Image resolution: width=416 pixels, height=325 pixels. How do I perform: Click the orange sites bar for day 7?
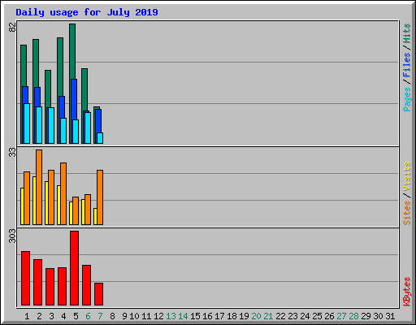tap(100, 197)
